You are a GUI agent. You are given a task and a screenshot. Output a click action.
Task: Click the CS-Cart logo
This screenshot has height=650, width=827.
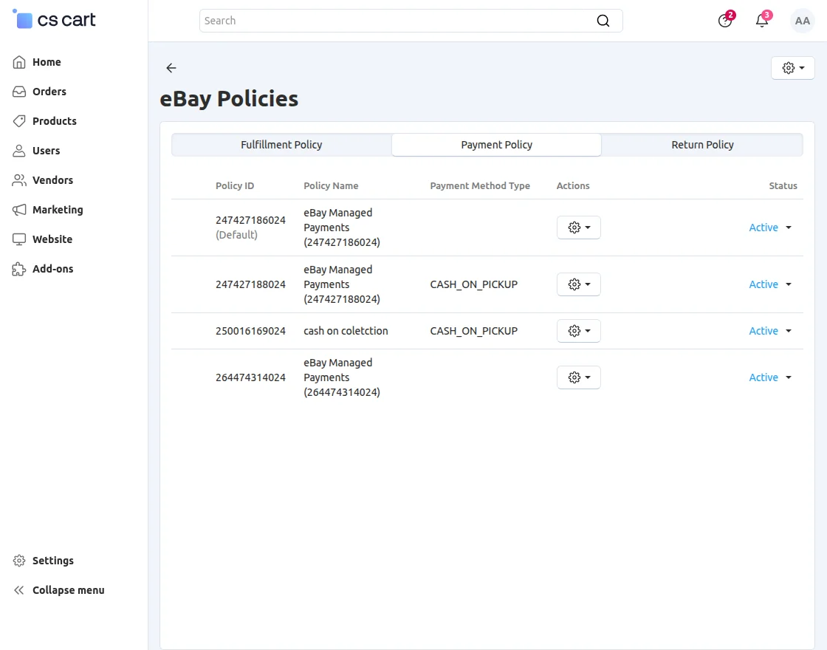tap(54, 20)
